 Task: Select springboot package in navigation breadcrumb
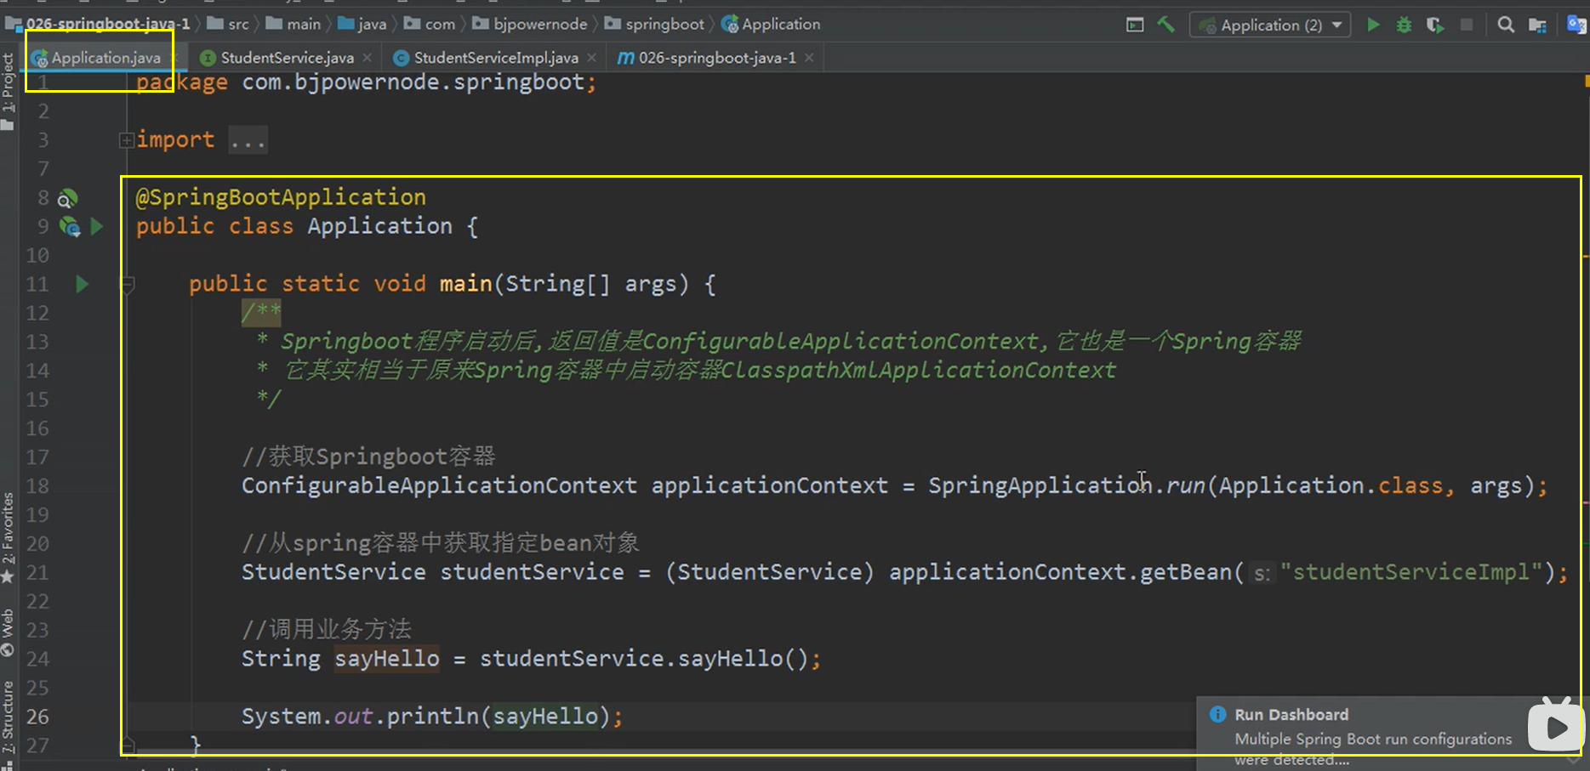point(656,24)
